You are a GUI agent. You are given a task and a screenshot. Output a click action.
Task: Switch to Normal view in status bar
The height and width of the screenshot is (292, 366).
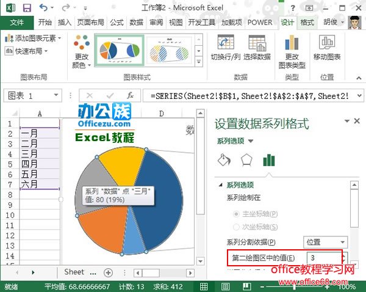point(204,287)
